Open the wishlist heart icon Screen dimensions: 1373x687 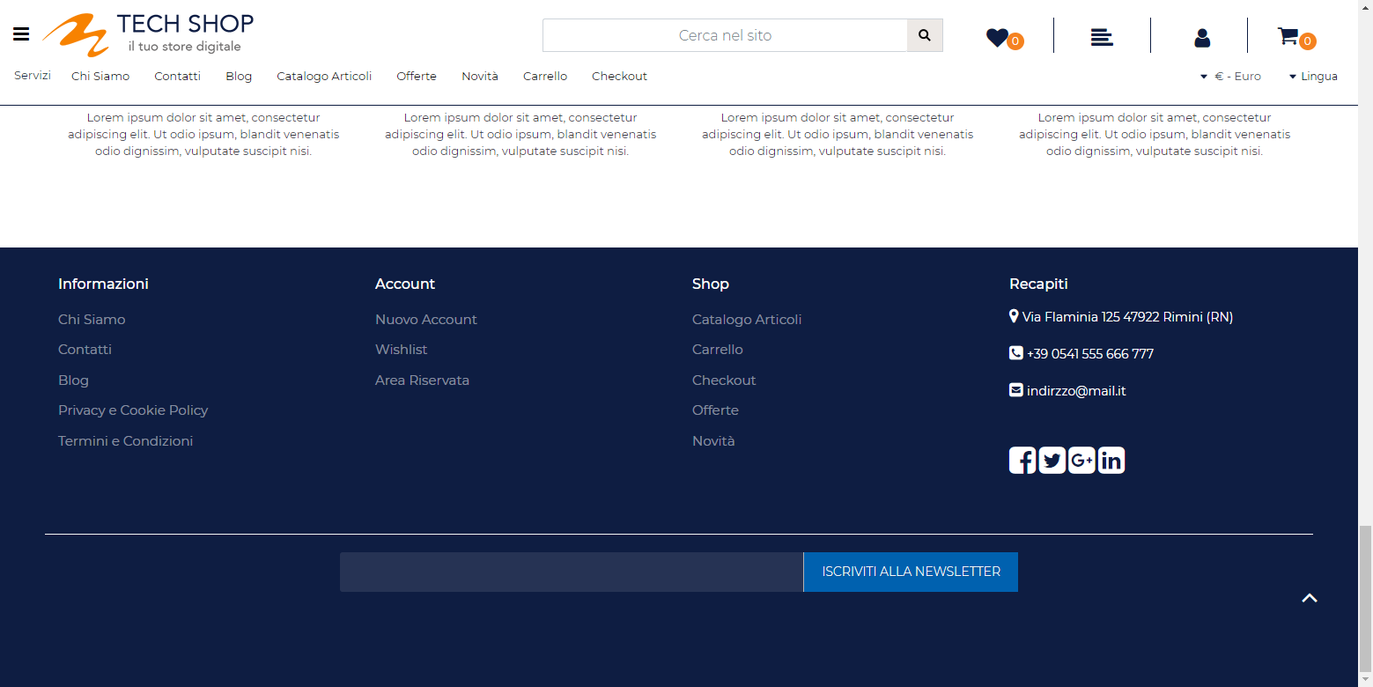[997, 37]
